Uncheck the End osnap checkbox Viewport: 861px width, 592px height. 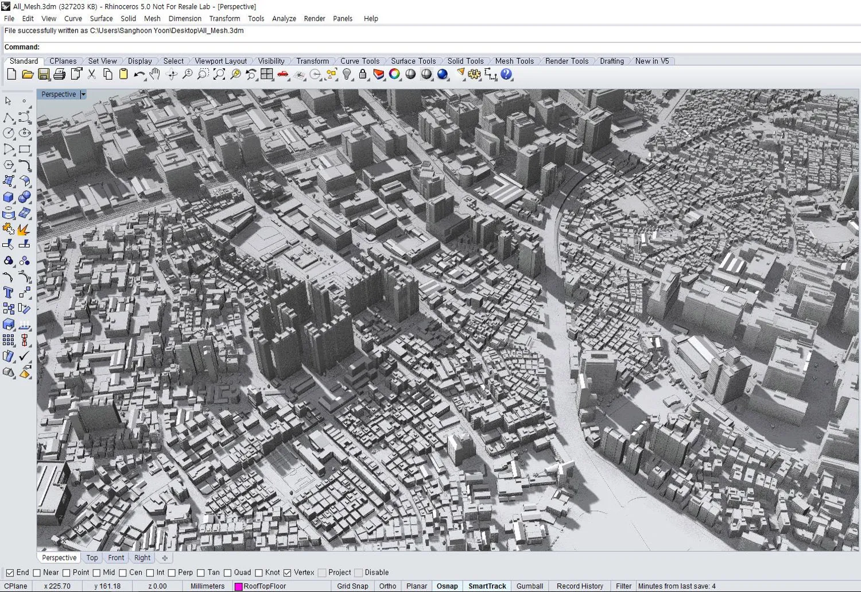pos(10,572)
